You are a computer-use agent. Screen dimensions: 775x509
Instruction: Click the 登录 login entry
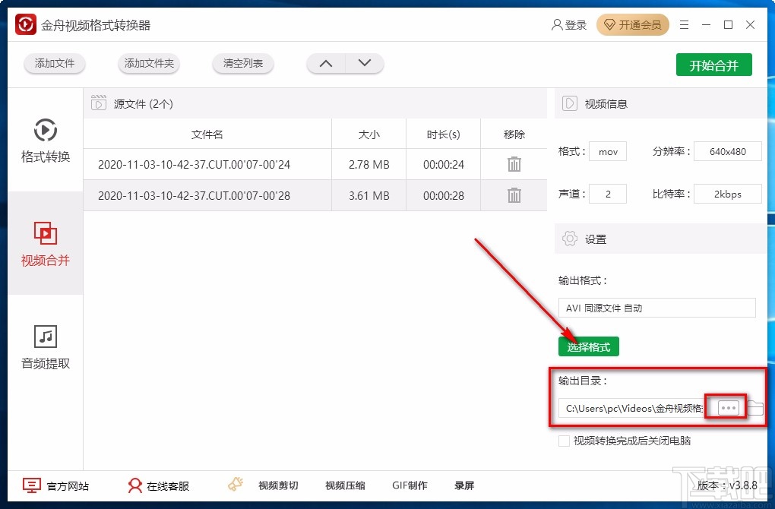(x=569, y=24)
